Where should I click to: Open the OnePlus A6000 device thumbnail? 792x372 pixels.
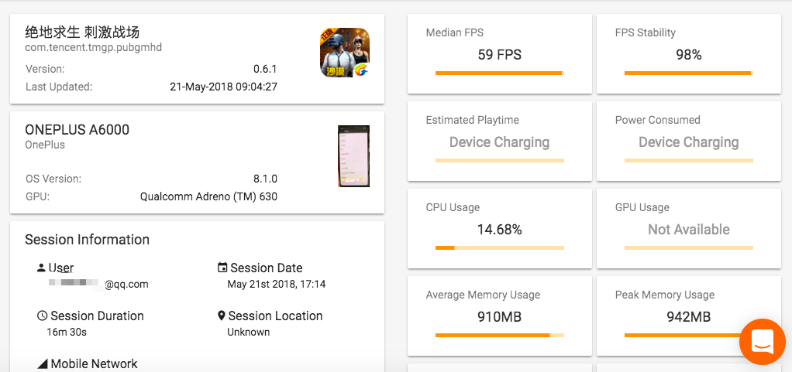(x=353, y=156)
